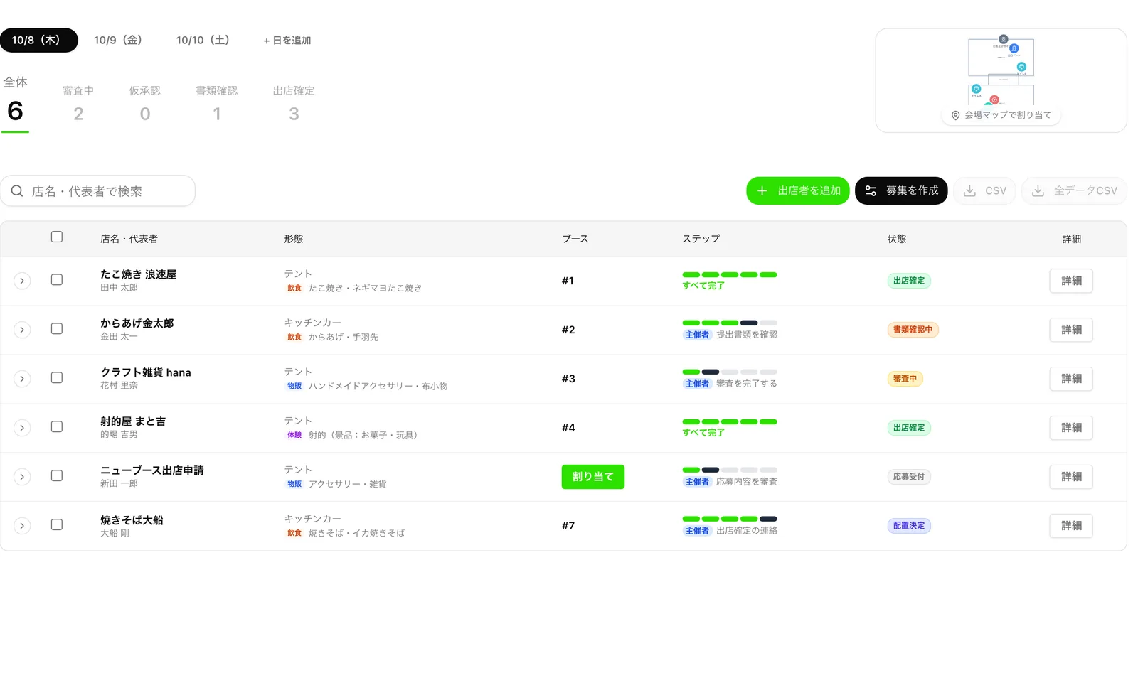Click the 出店者を追加 button

[798, 190]
